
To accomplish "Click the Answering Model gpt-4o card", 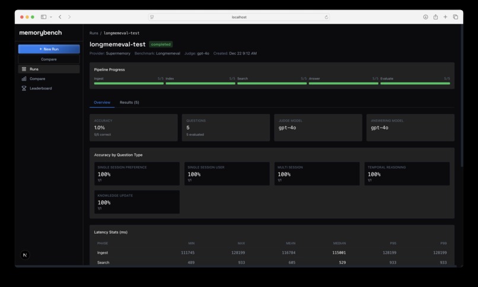I will pos(410,127).
